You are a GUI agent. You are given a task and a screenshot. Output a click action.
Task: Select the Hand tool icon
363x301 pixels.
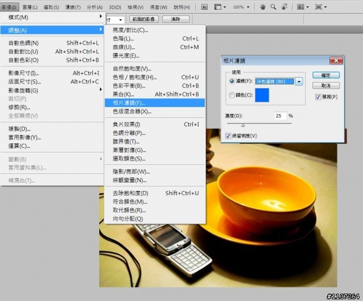tap(263, 7)
